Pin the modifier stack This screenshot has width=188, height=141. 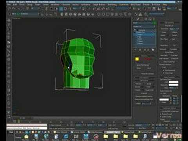pyautogui.click(x=135, y=50)
